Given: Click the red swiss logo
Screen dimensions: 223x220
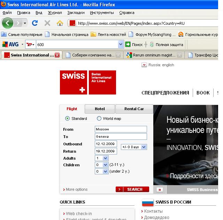Looking at the screenshot, I should (74, 82).
